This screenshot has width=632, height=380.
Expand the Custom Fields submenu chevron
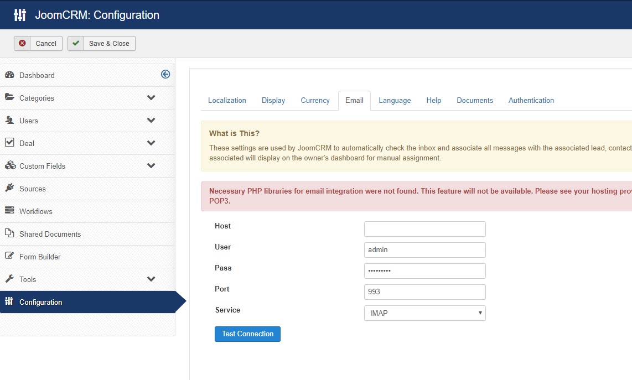151,165
